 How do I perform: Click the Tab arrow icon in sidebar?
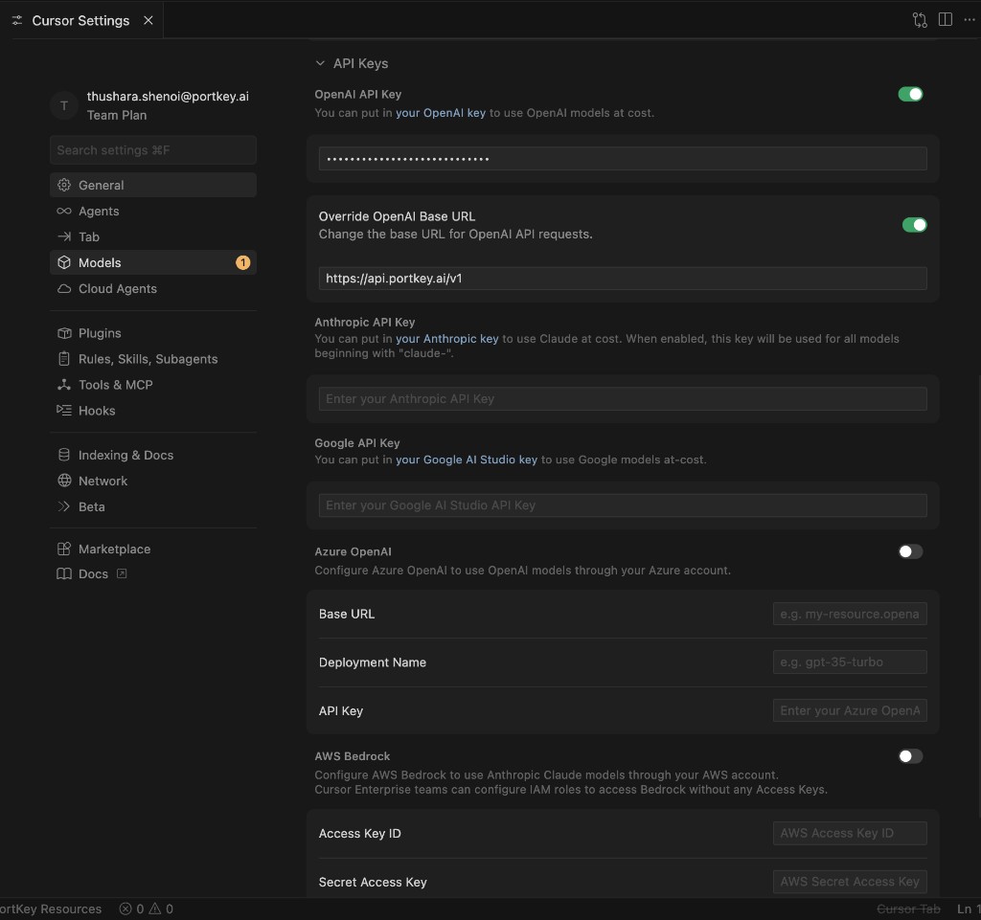pos(64,236)
